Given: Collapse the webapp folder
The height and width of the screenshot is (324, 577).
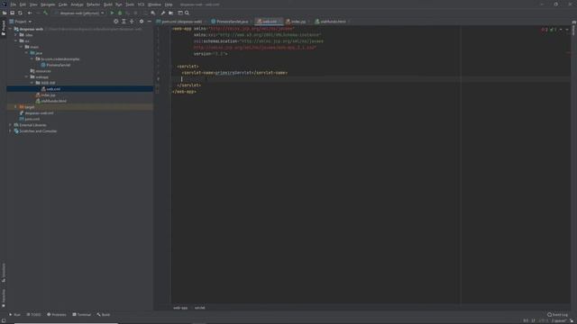Looking at the screenshot, I should click(26, 76).
